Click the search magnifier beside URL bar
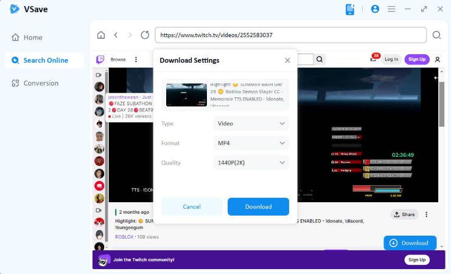The image size is (451, 274). coord(436,35)
